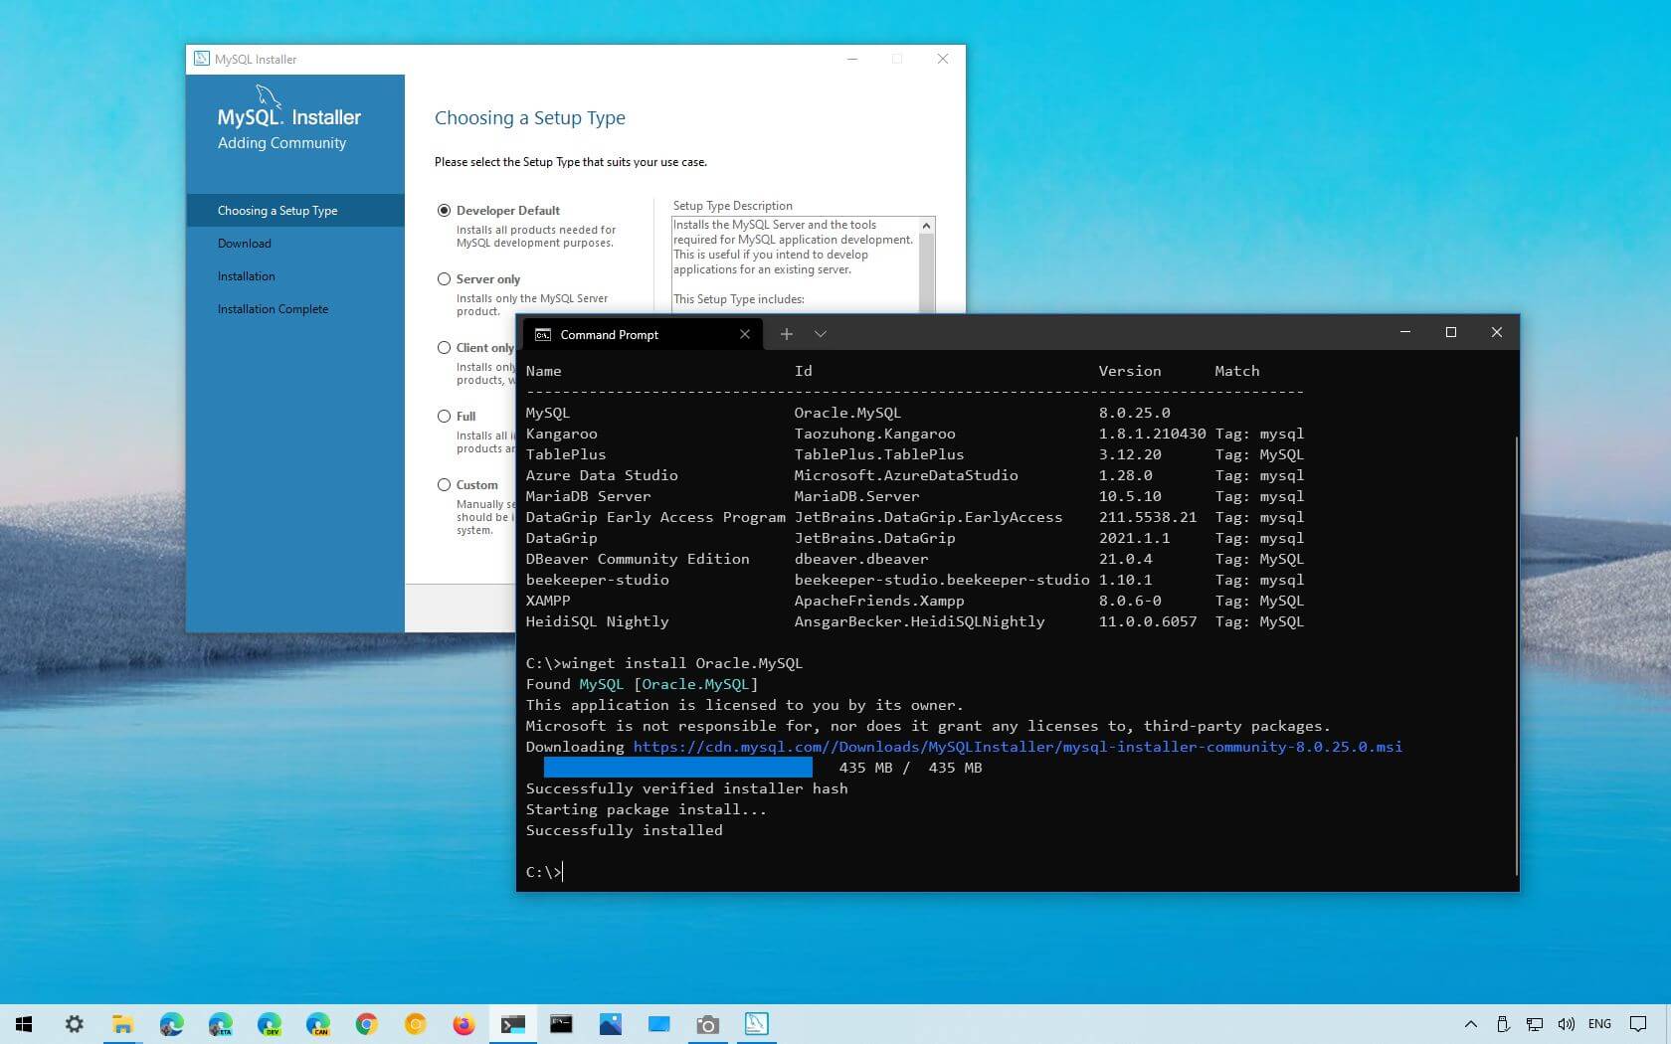Open the Windows Start menu
Viewport: 1671px width, 1044px height.
24,1024
